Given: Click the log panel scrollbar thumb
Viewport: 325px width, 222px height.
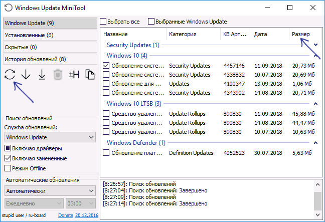Looking at the screenshot, I should click(317, 201).
